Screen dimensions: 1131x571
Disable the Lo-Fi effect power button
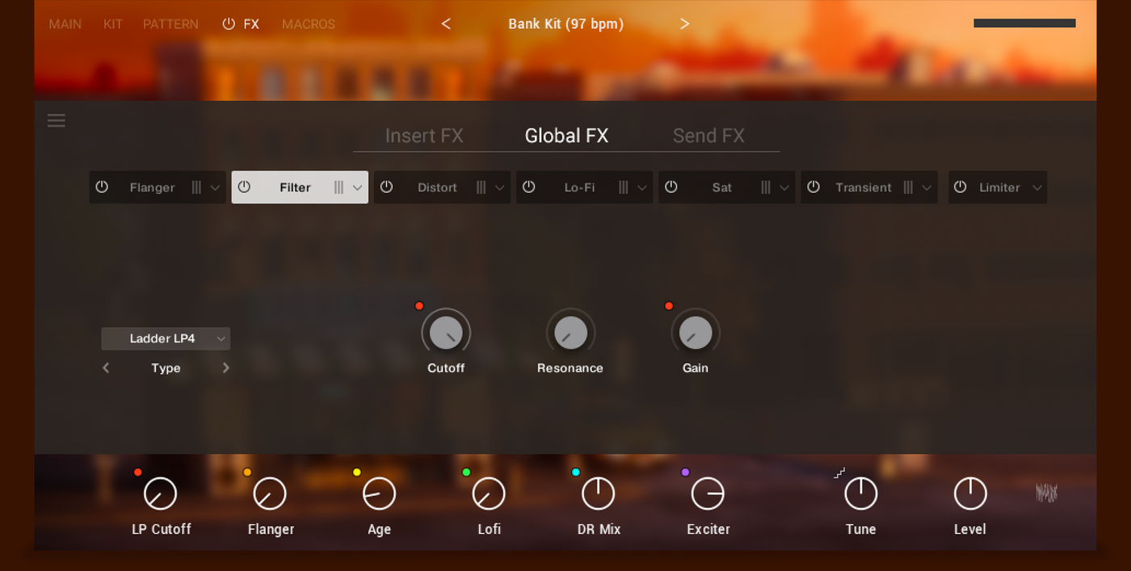[528, 187]
